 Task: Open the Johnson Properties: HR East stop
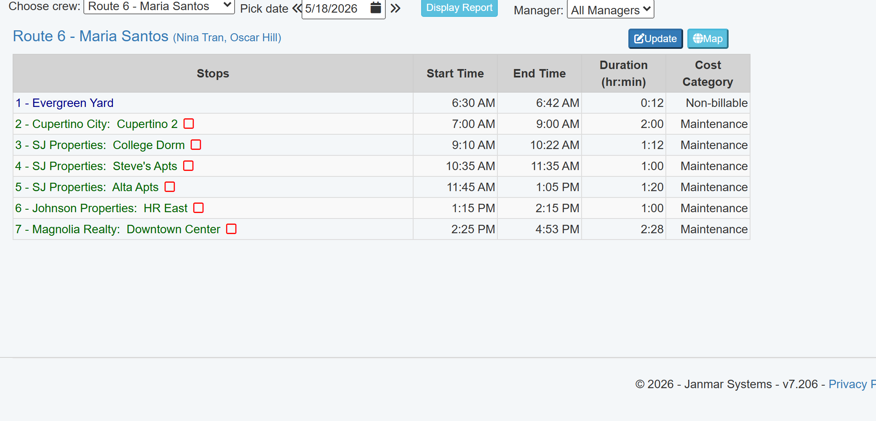pyautogui.click(x=101, y=208)
